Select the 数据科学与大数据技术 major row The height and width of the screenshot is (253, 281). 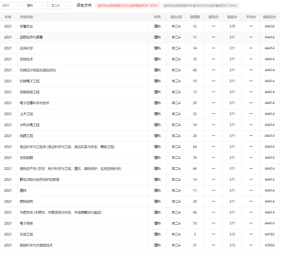[x=139, y=245]
